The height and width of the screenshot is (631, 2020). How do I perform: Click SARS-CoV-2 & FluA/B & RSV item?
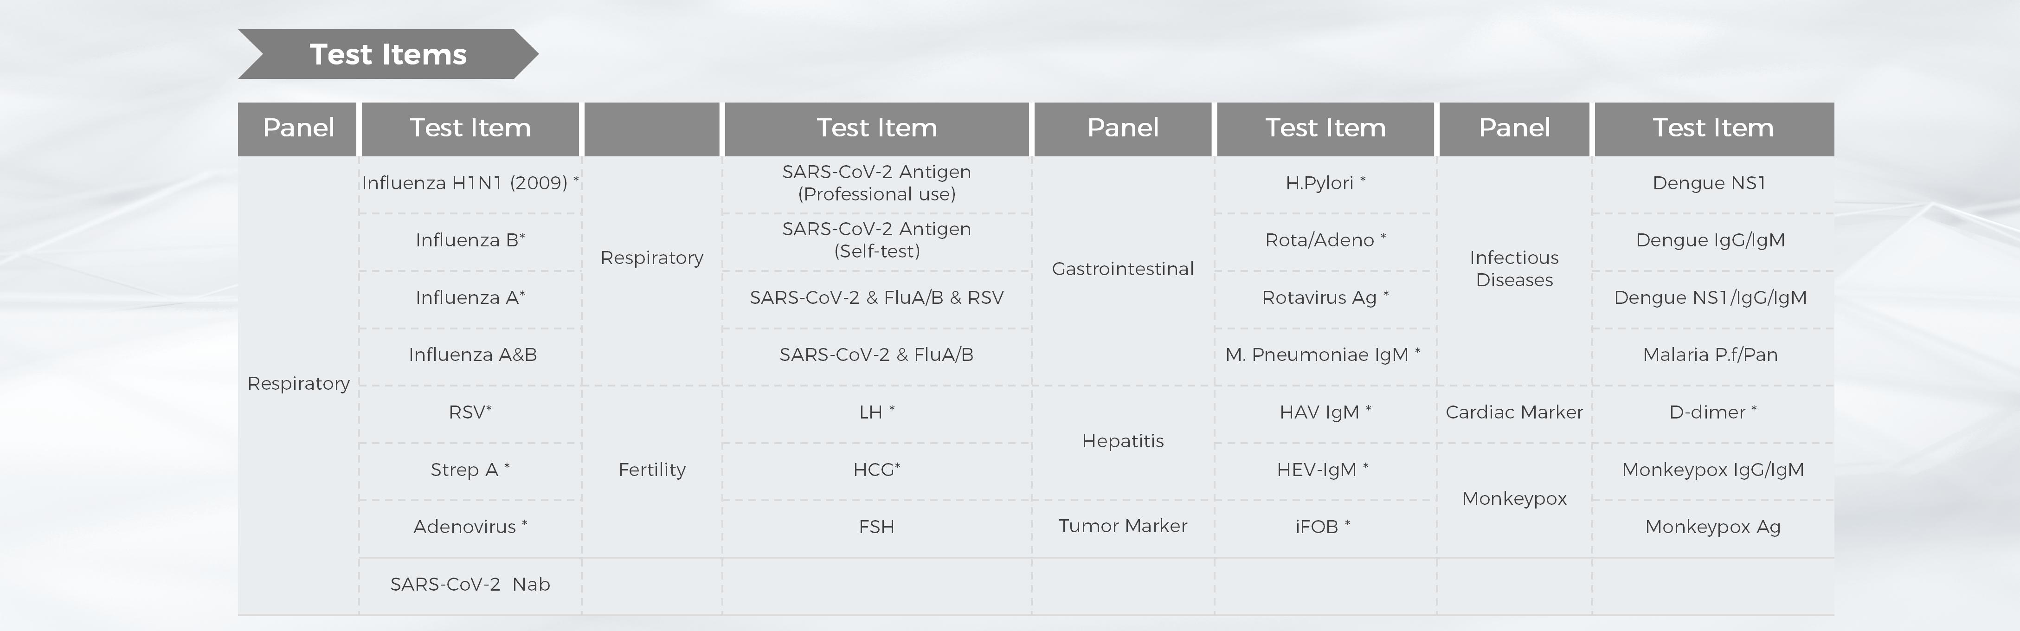tap(877, 297)
